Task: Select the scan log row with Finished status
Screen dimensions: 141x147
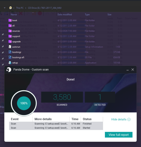Action: 56,124
